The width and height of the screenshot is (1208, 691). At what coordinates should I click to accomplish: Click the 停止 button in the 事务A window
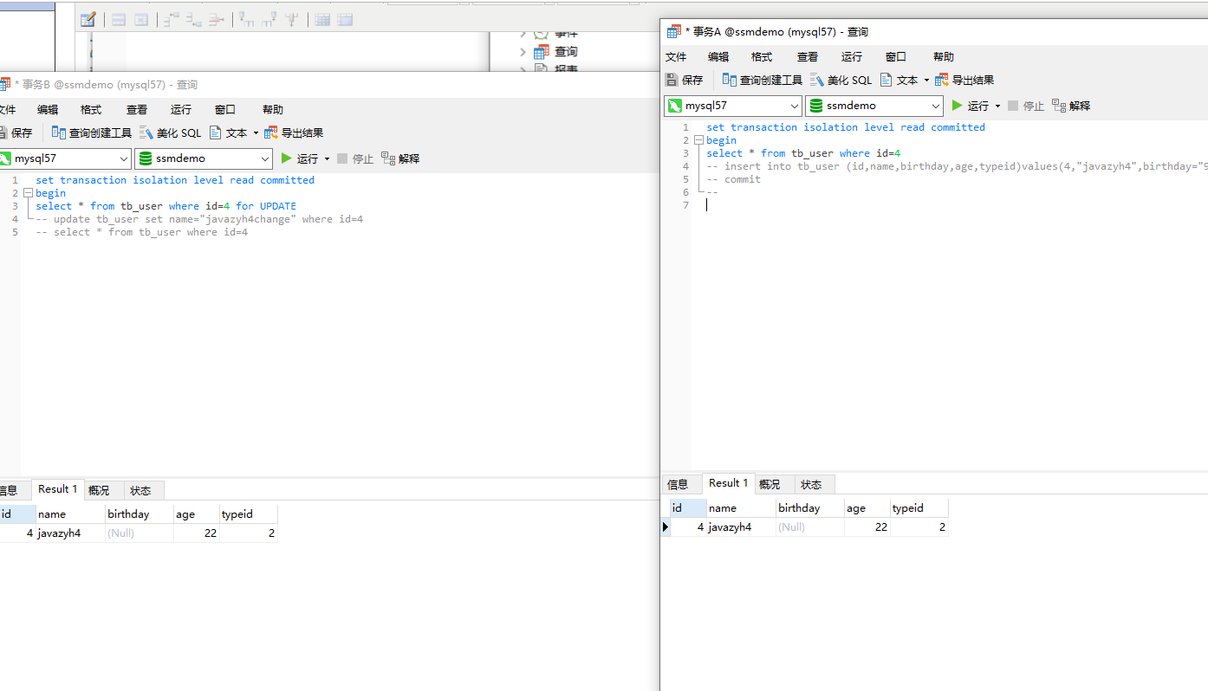[1026, 106]
